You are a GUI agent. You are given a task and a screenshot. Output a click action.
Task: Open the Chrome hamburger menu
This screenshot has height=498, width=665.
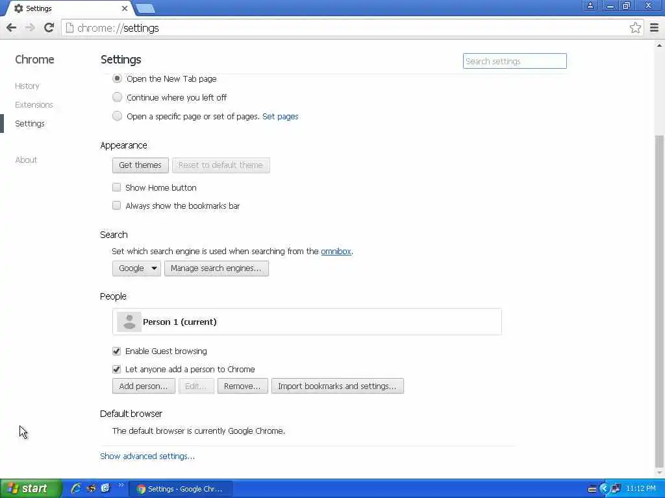pyautogui.click(x=655, y=28)
